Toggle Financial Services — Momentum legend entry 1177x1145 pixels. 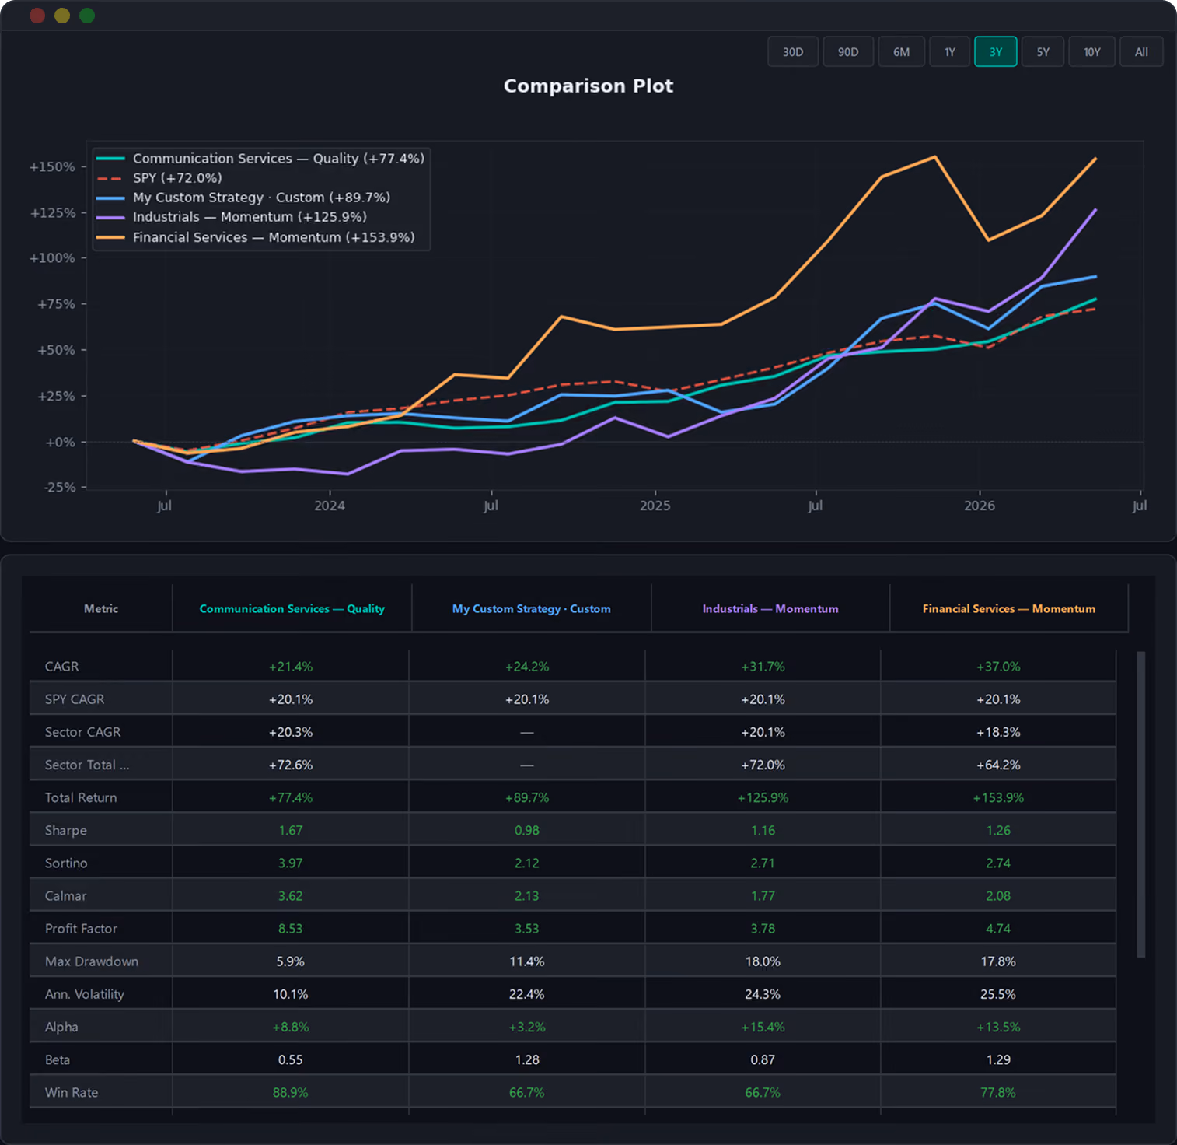[x=255, y=237]
